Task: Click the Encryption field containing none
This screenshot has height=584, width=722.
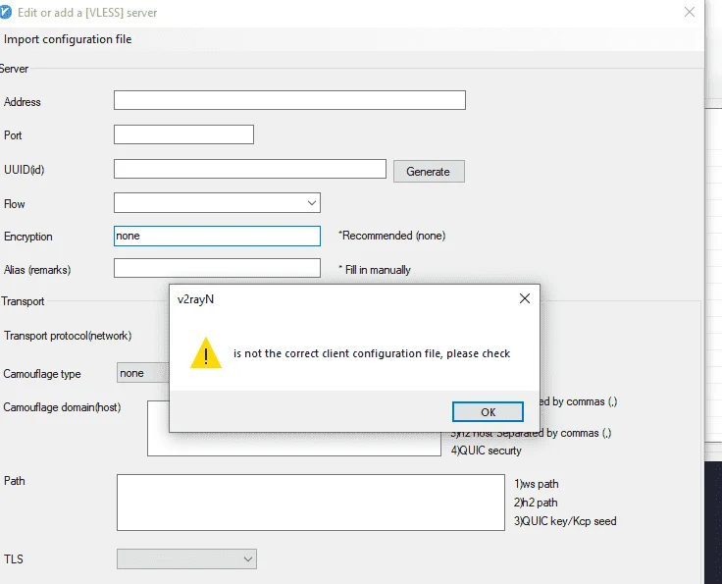Action: 217,236
